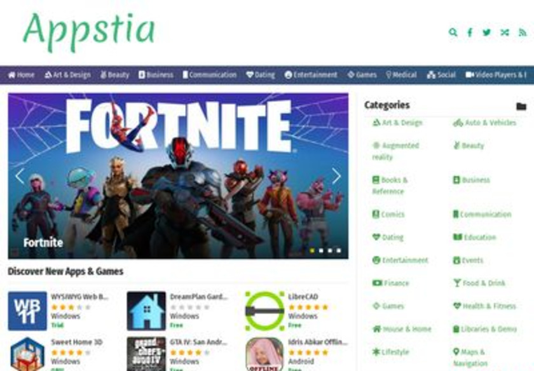Open the Health & Fitness category
The width and height of the screenshot is (534, 371).
[x=484, y=306]
